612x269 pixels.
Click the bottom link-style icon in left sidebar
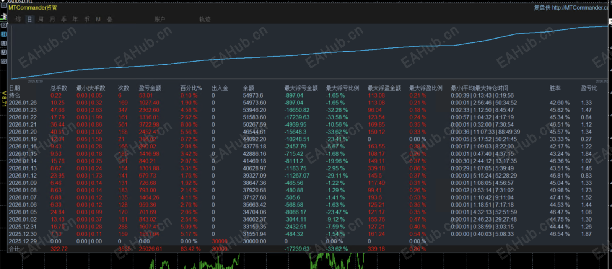(3, 61)
